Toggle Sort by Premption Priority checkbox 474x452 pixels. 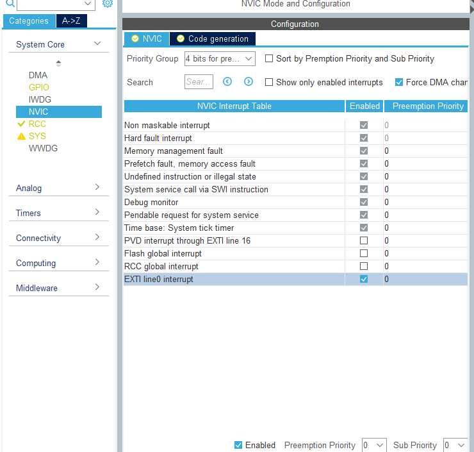click(269, 58)
